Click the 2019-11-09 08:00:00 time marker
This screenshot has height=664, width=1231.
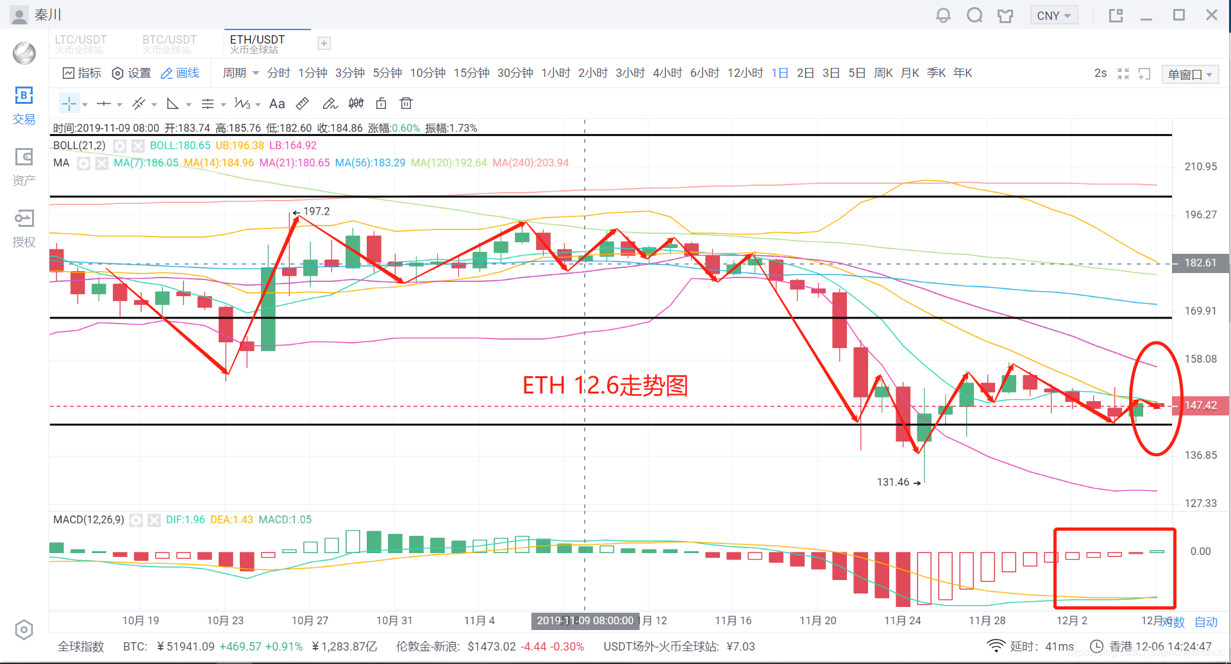[x=585, y=620]
